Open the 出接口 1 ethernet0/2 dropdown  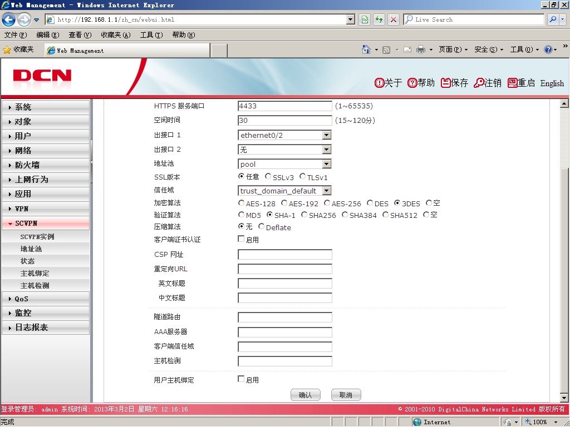[x=326, y=135]
